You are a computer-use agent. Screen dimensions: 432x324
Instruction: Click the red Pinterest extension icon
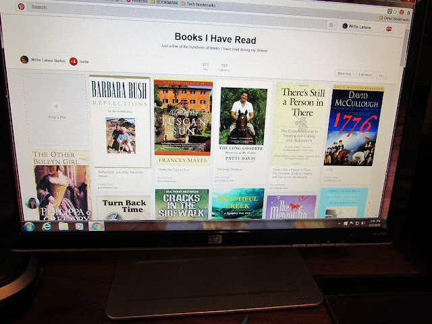[402, 12]
